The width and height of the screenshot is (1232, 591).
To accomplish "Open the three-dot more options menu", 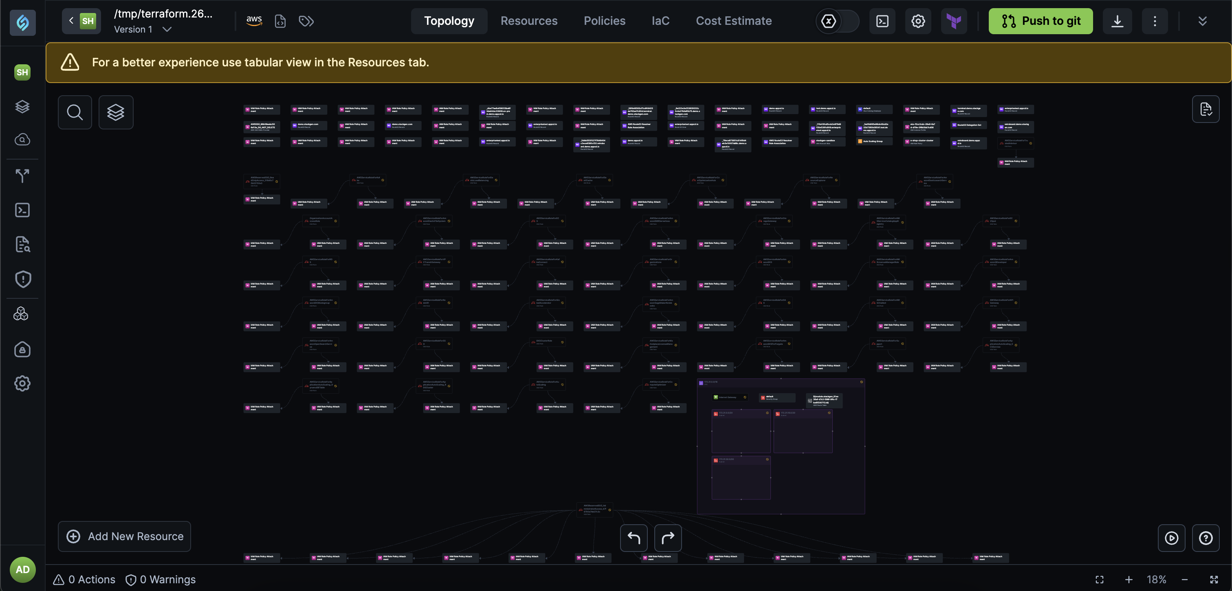I will pos(1155,21).
